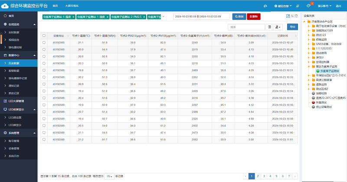
Task: Collapse the 数据中心 sidebar section
Action: (34, 55)
